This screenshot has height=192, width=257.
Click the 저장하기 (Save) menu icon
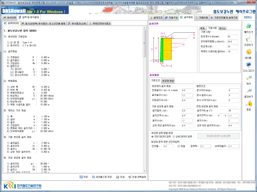pos(249,39)
